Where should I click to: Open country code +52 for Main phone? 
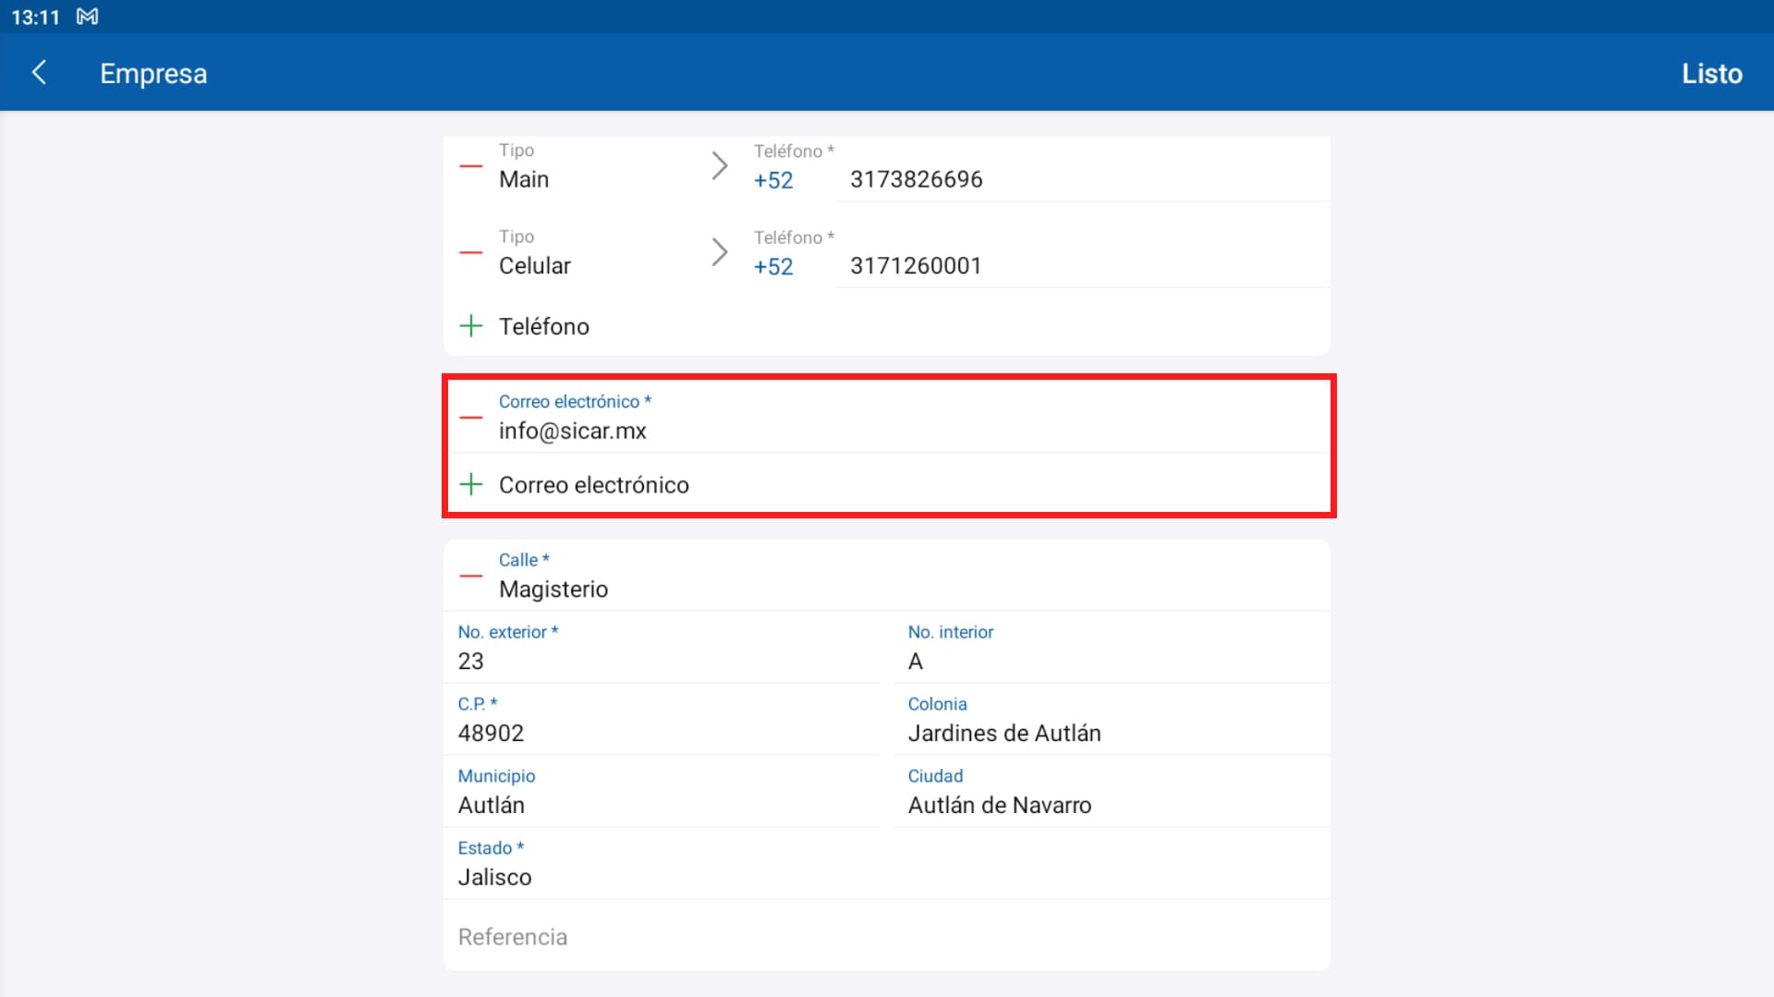click(x=773, y=180)
